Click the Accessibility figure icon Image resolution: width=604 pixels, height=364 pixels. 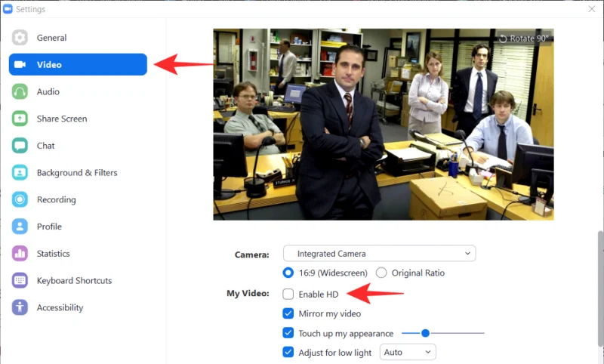[x=20, y=307]
